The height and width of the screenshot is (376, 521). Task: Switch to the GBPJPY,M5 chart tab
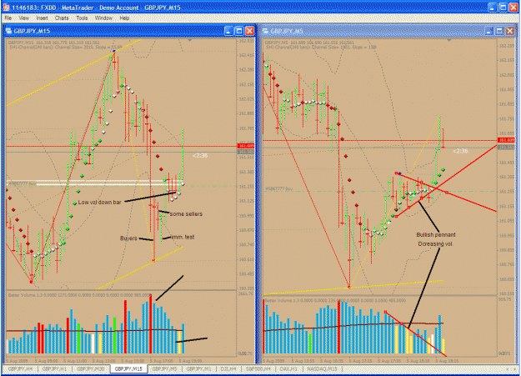(165, 369)
